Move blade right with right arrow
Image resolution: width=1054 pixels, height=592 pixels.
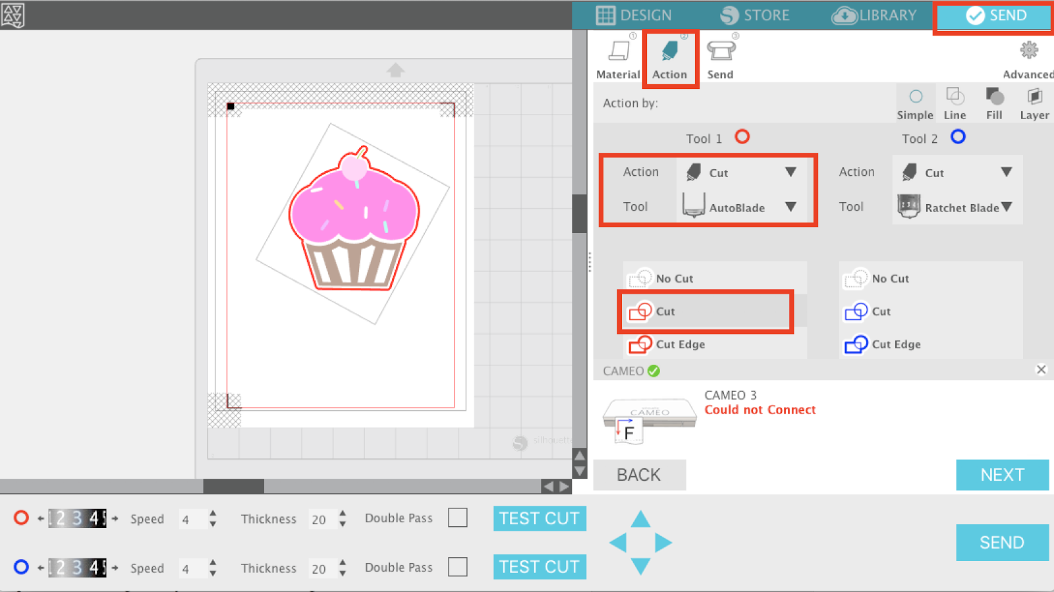tap(663, 543)
